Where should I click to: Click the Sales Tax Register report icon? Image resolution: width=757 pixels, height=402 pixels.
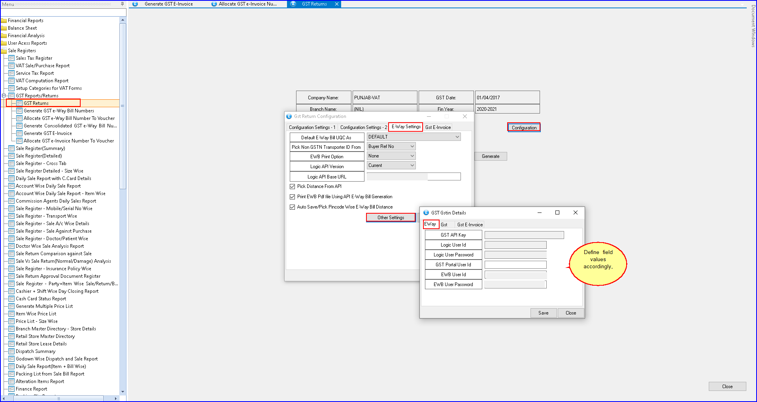(x=11, y=58)
